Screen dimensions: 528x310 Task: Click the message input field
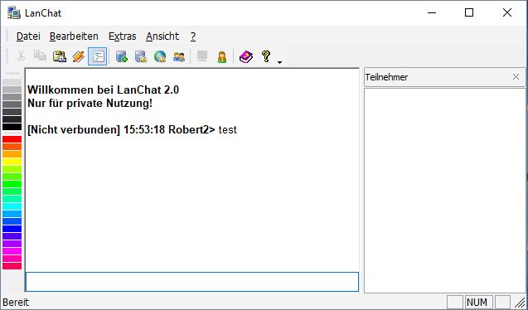pyautogui.click(x=192, y=282)
